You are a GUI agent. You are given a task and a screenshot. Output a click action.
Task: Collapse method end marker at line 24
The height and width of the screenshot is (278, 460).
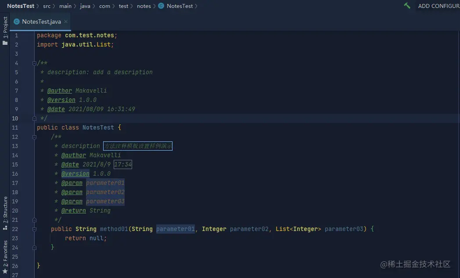(x=34, y=247)
